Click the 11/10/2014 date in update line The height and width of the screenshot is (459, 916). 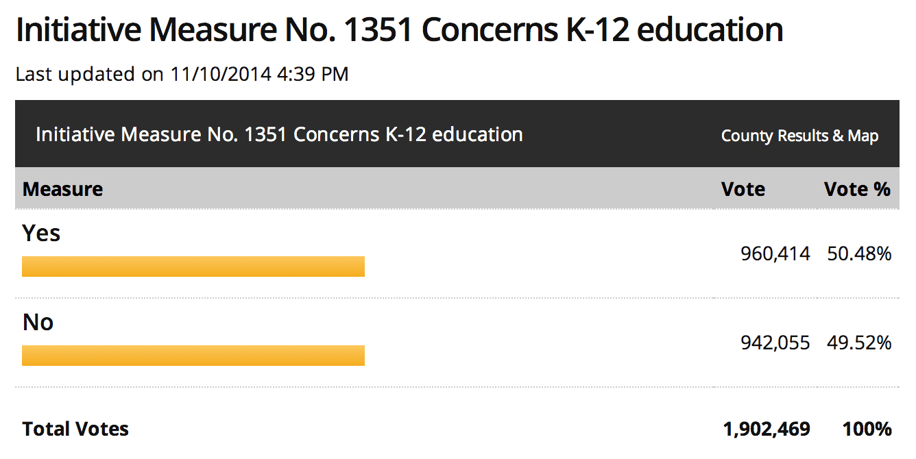(x=220, y=74)
